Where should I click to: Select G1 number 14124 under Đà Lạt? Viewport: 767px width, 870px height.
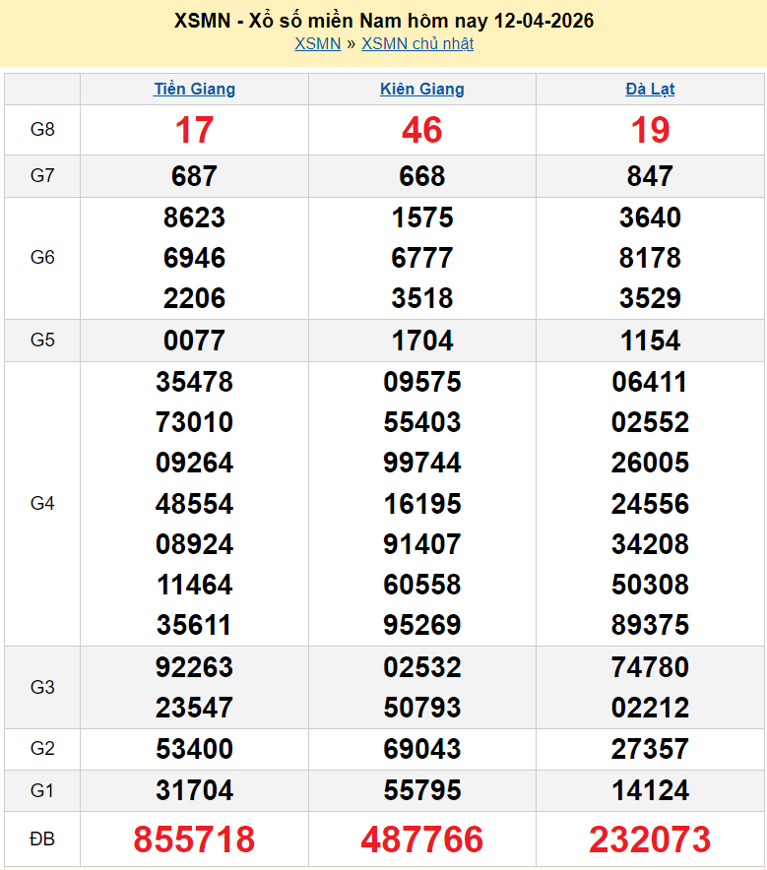650,790
